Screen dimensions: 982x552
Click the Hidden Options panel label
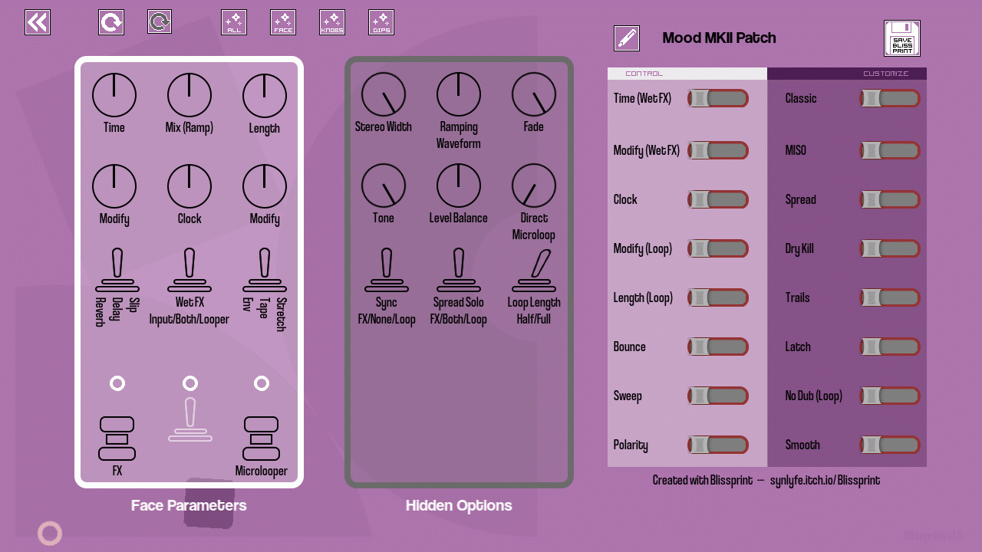[459, 505]
